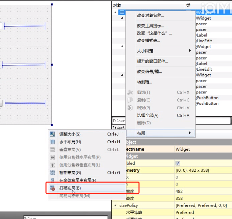Viewport: 232px width, 219px height.
Task: Choose 改变对象名称... from the context menu
Action: (150, 16)
